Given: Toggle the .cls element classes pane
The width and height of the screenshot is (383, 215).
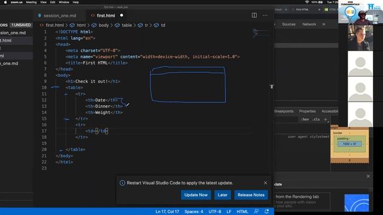Looking at the screenshot, I should pos(316,119).
